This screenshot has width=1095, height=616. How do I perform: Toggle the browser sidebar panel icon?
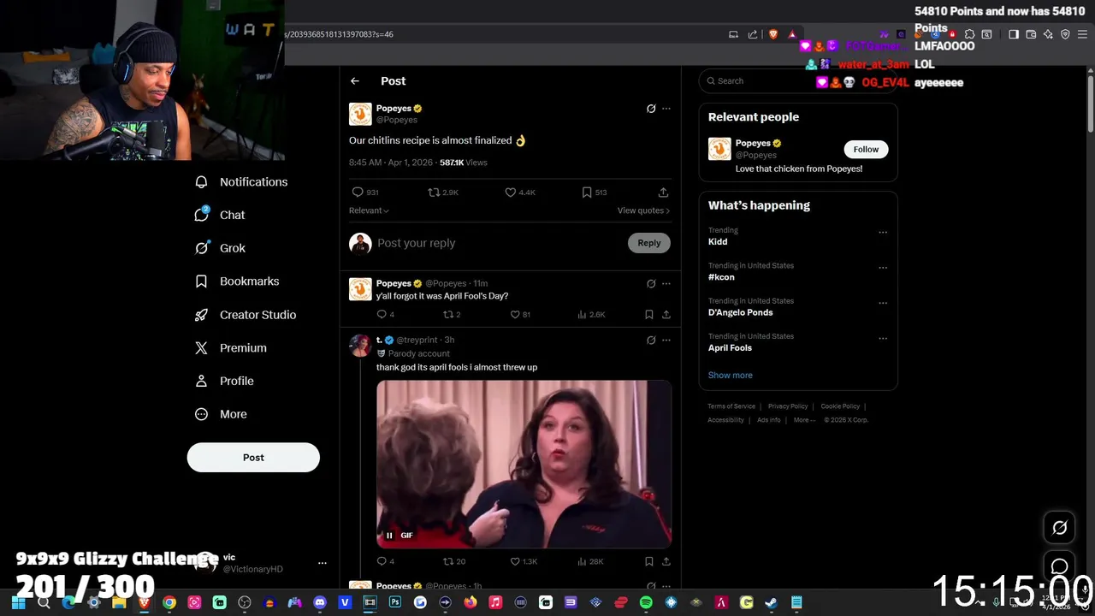pyautogui.click(x=1014, y=34)
